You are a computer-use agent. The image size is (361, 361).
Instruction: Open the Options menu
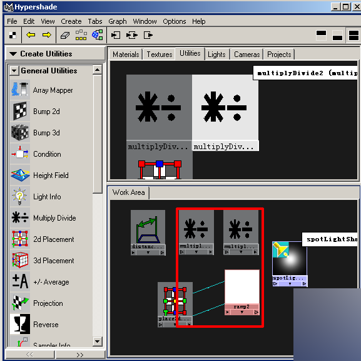tap(175, 21)
